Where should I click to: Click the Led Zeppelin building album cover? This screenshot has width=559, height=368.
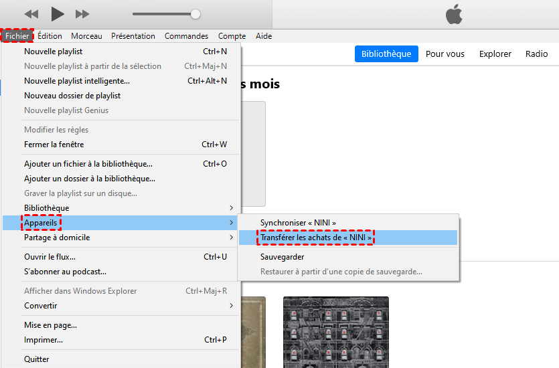tap(335, 332)
